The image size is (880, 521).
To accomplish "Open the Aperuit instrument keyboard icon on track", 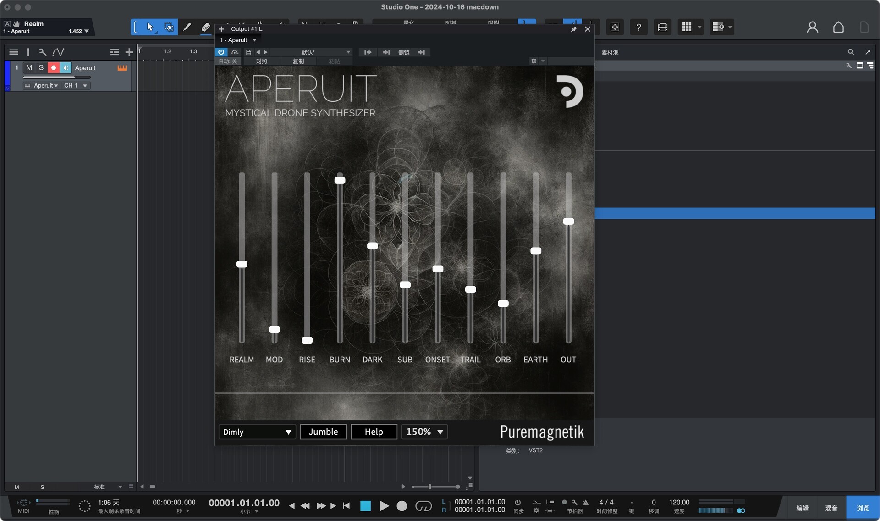I will coord(122,68).
